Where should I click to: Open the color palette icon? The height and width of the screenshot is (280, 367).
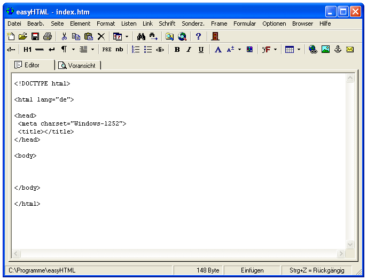tap(249, 50)
